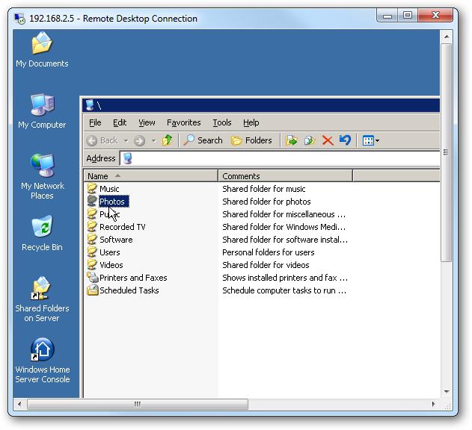Viewport: 472px width, 430px height.
Task: Click the Up folder toolbar icon
Action: click(x=168, y=140)
